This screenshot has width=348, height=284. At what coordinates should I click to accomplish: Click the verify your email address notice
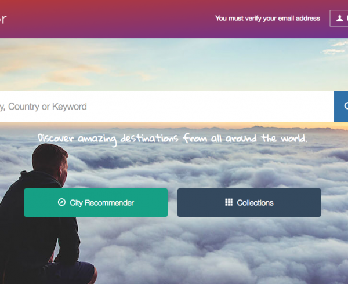click(x=267, y=18)
